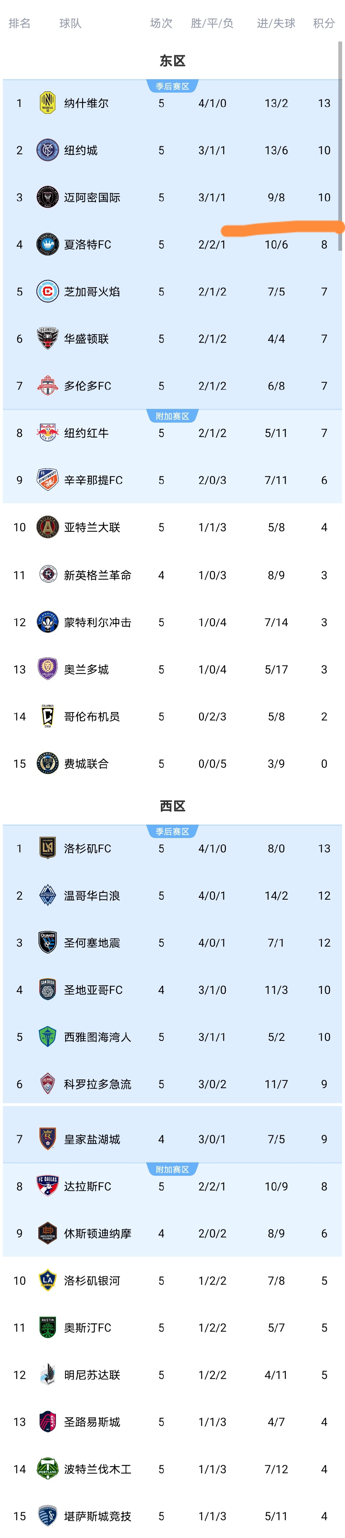Open the 夏洛特FC team page
Image resolution: width=345 pixels, height=1538 pixels.
87,244
